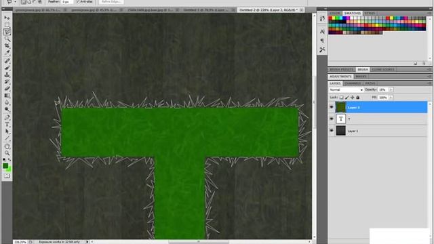The height and width of the screenshot is (244, 434).
Task: Switch to the Styles panel tab
Action: coord(370,14)
